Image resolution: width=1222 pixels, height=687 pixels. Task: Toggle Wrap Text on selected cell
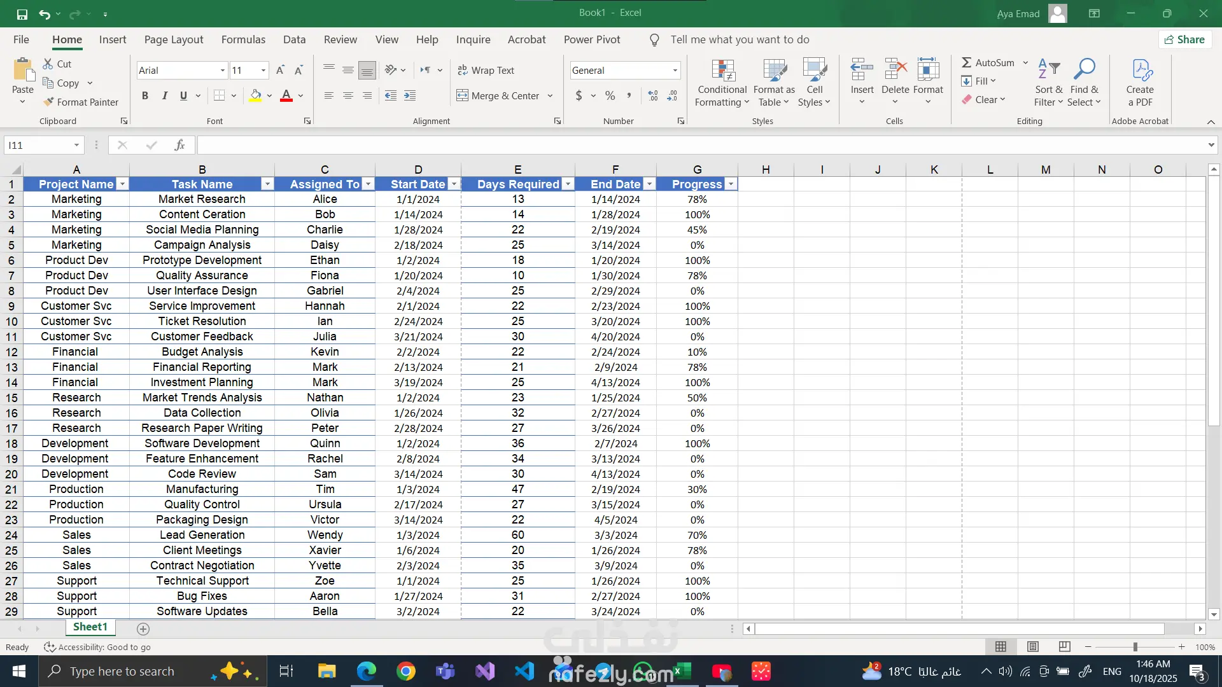pyautogui.click(x=486, y=70)
